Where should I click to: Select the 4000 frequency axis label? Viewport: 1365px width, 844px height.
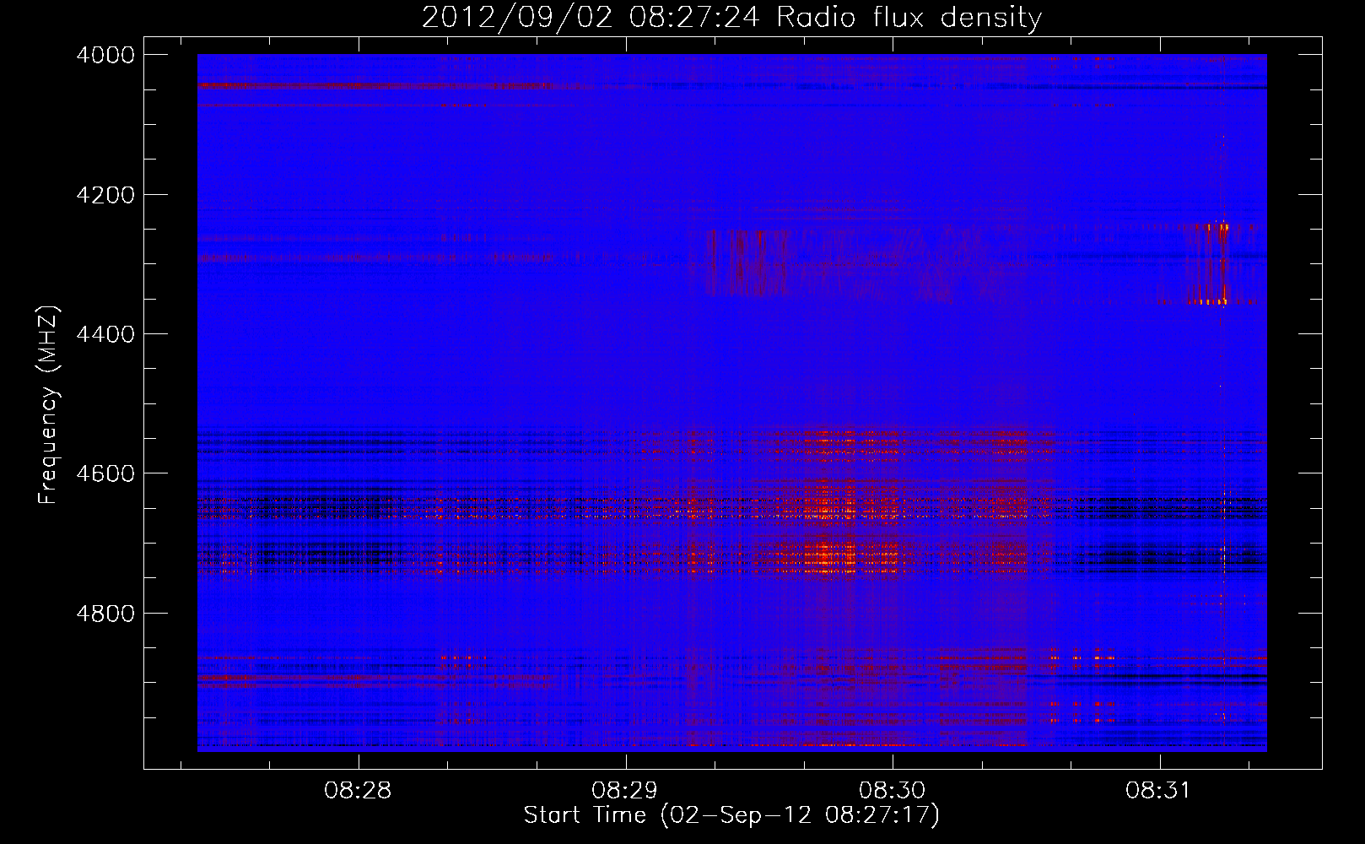[x=105, y=55]
